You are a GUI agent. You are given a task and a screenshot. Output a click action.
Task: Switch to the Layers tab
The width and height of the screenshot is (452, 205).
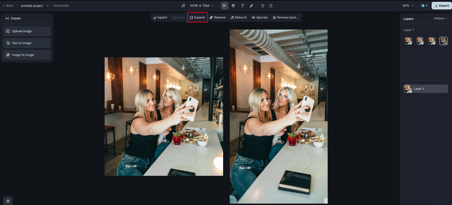(x=408, y=19)
